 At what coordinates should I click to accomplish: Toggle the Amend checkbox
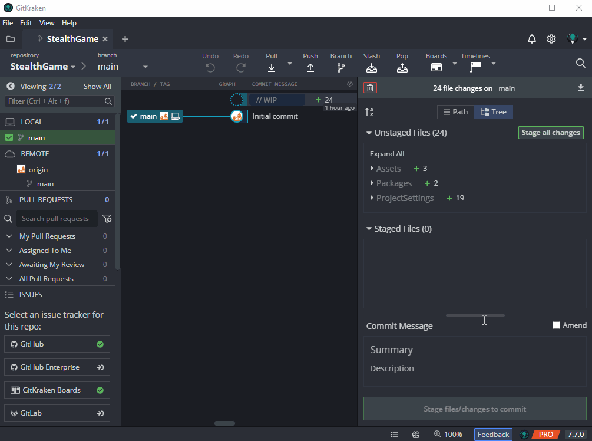[x=556, y=325]
